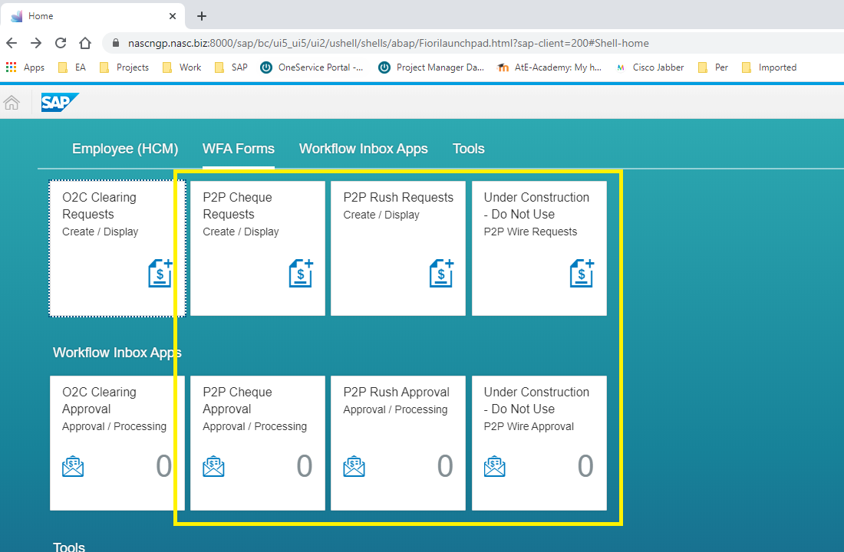Open a new browser tab with plus
844x552 pixels.
(x=201, y=16)
